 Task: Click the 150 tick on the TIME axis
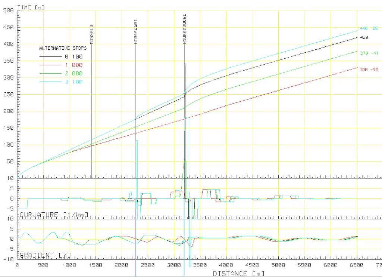point(9,128)
